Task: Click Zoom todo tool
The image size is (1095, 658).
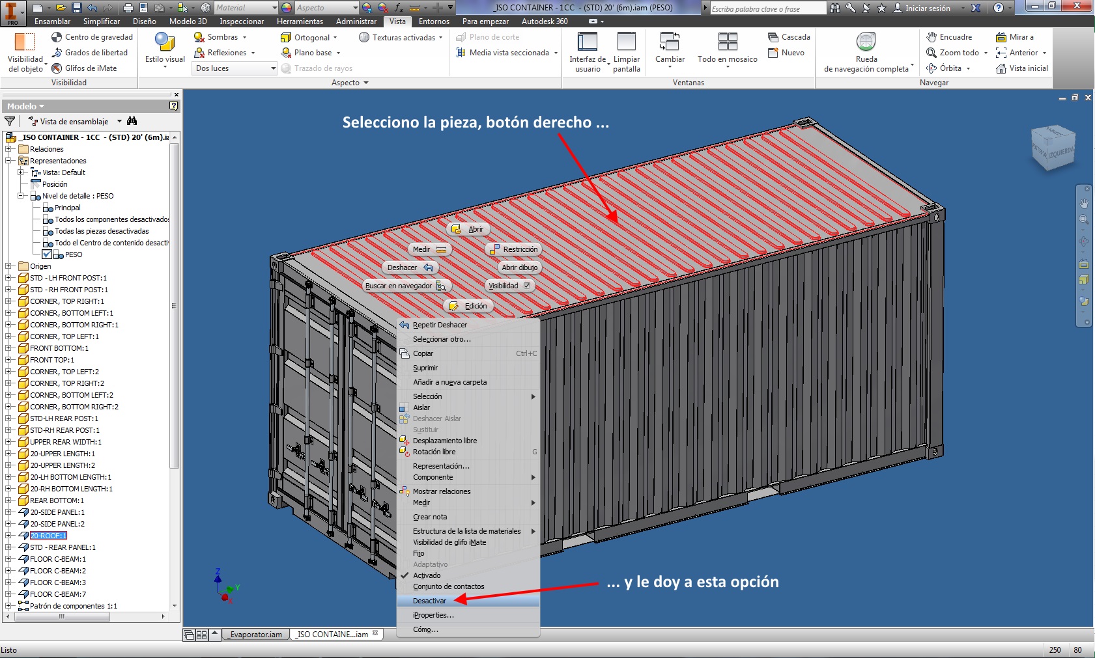Action: click(952, 53)
